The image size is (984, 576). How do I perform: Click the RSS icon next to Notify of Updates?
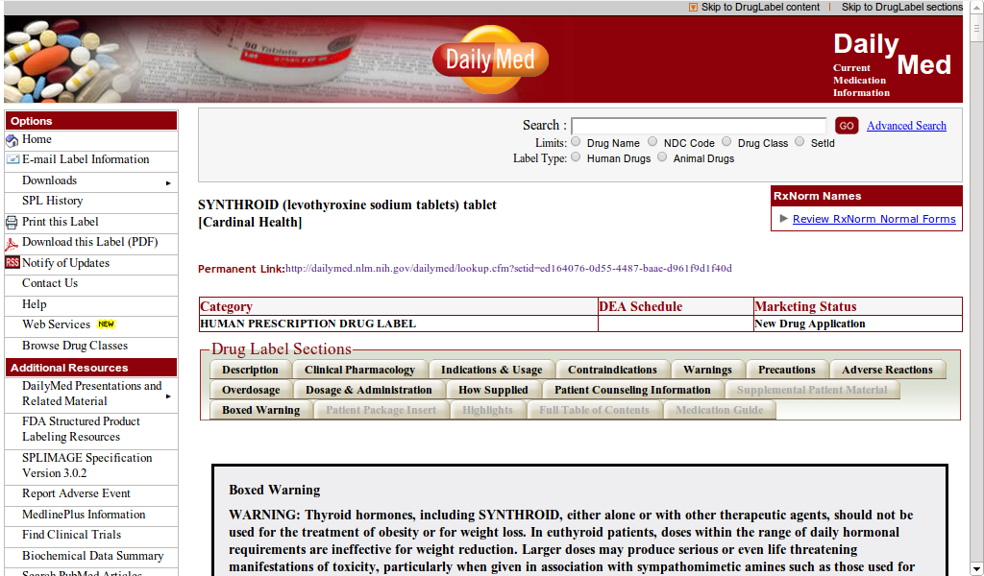(x=12, y=263)
